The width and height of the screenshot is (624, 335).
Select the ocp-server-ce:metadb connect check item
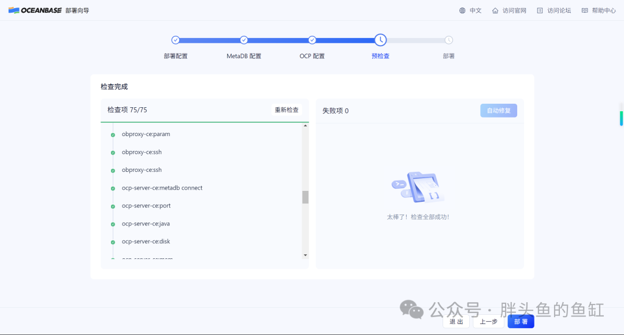[162, 188]
